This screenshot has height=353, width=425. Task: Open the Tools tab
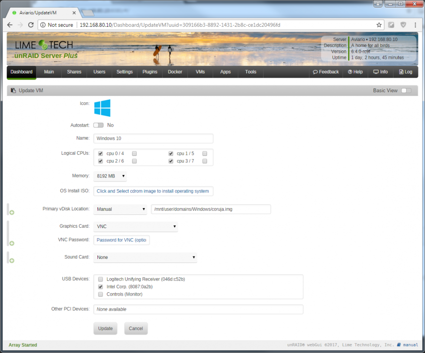tap(251, 72)
